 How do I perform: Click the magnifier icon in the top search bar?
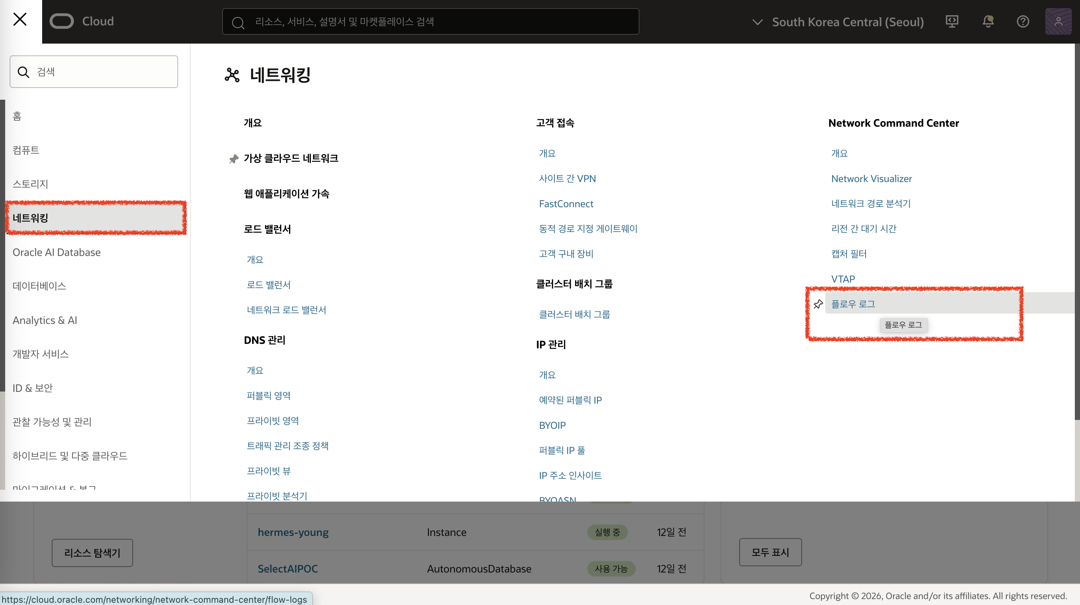(238, 22)
